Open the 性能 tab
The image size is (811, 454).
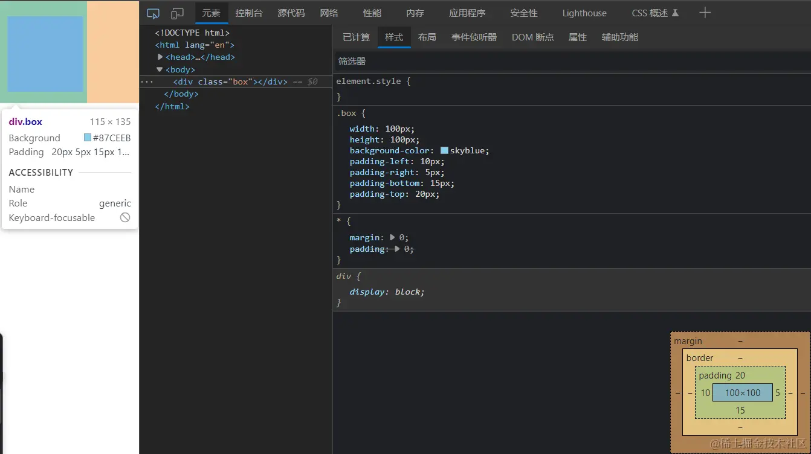click(372, 13)
